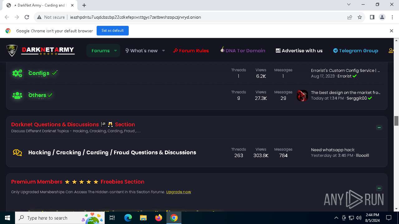Dismiss the default browser notification bar
This screenshot has width=399, height=224.
[x=392, y=30]
